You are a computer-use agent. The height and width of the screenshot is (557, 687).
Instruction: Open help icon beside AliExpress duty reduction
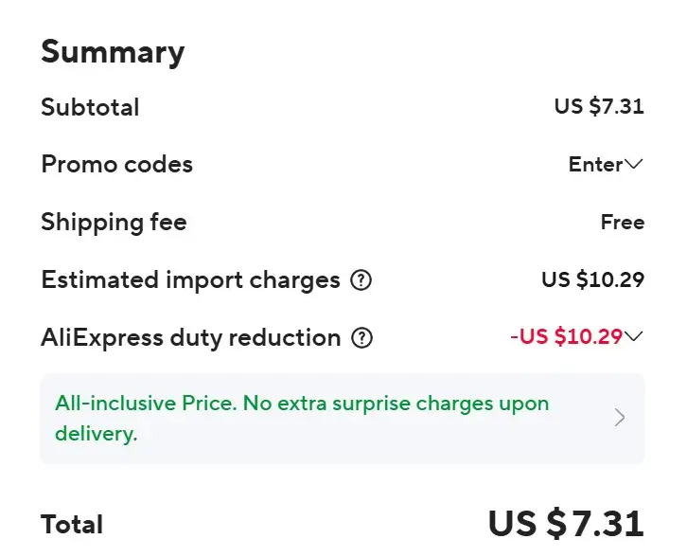pos(361,338)
